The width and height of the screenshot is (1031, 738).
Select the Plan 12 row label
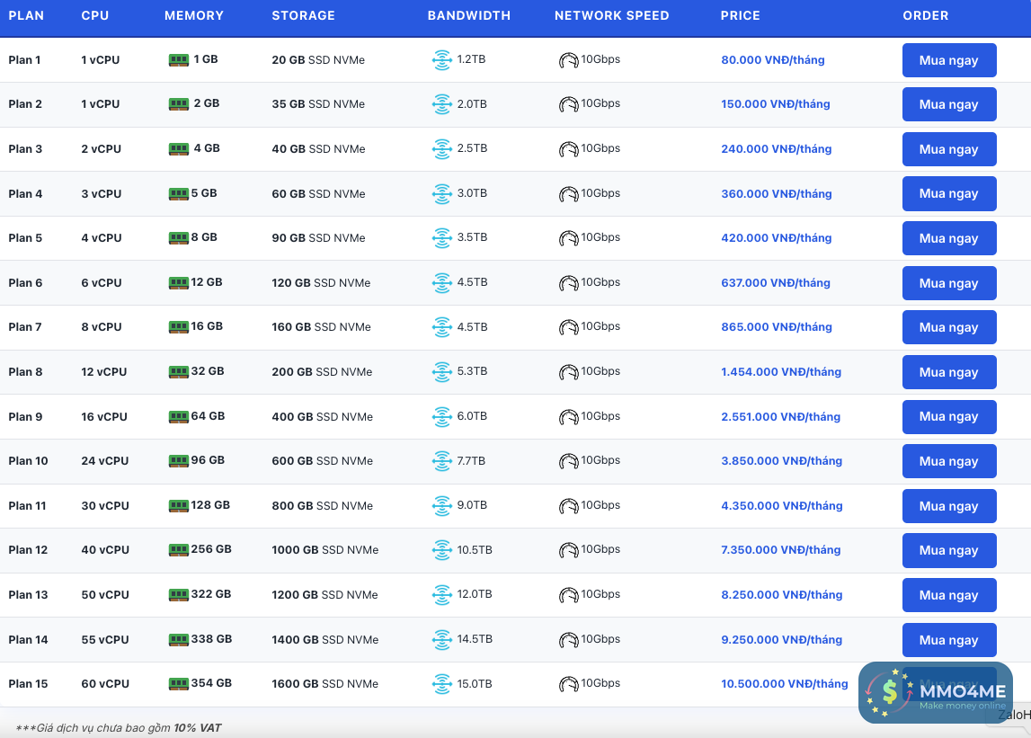point(28,550)
